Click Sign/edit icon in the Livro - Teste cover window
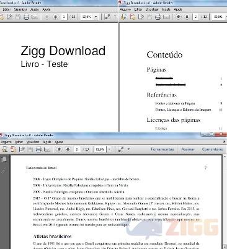This screenshot has width=227, height=249. coord(9,17)
